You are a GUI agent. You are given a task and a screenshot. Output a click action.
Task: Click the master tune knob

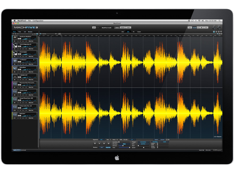coord(219,28)
